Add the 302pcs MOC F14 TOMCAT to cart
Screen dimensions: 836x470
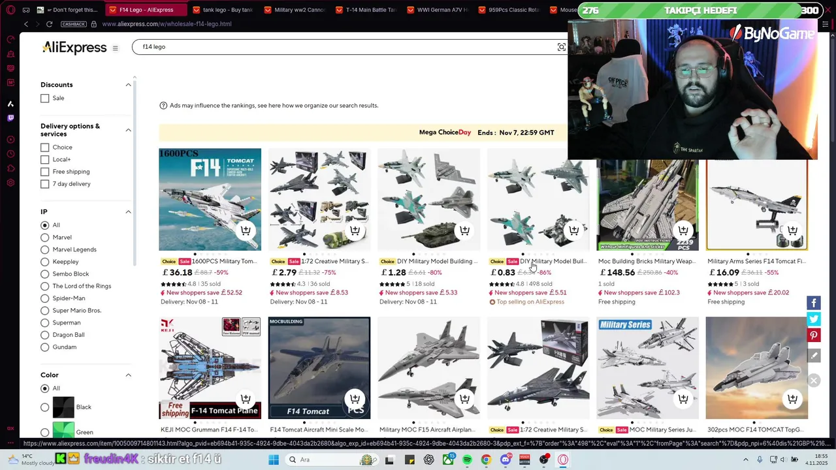coord(792,399)
